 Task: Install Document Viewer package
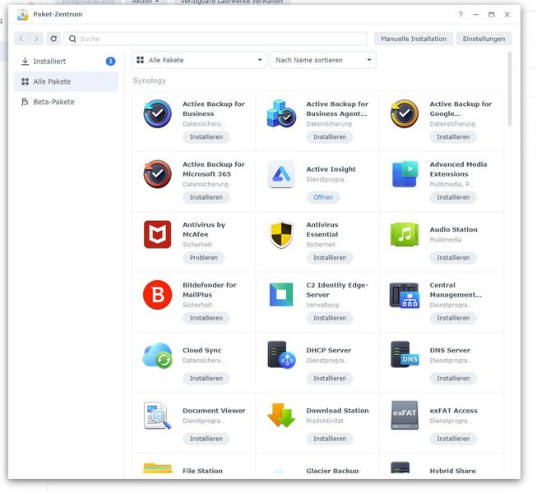[206, 439]
